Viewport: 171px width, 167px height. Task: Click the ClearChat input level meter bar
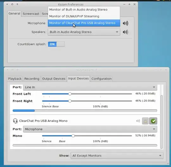point(85,146)
